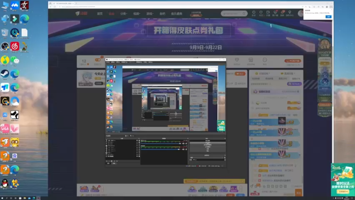Image resolution: width=355 pixels, height=200 pixels.
Task: Open the This PC desktop icon
Action: point(5,5)
